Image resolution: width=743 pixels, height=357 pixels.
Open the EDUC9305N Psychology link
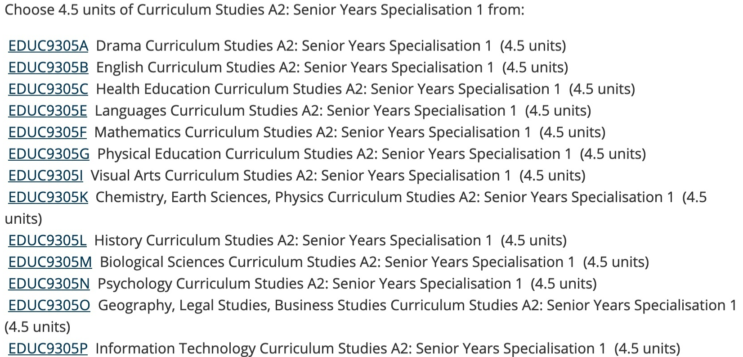pyautogui.click(x=49, y=284)
